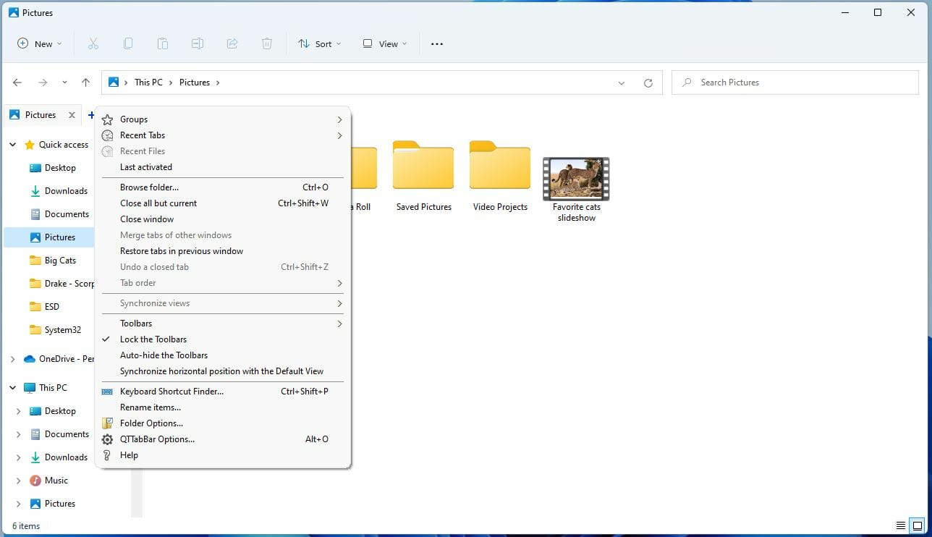
Task: Click This PC in the address breadcrumb
Action: pyautogui.click(x=148, y=82)
